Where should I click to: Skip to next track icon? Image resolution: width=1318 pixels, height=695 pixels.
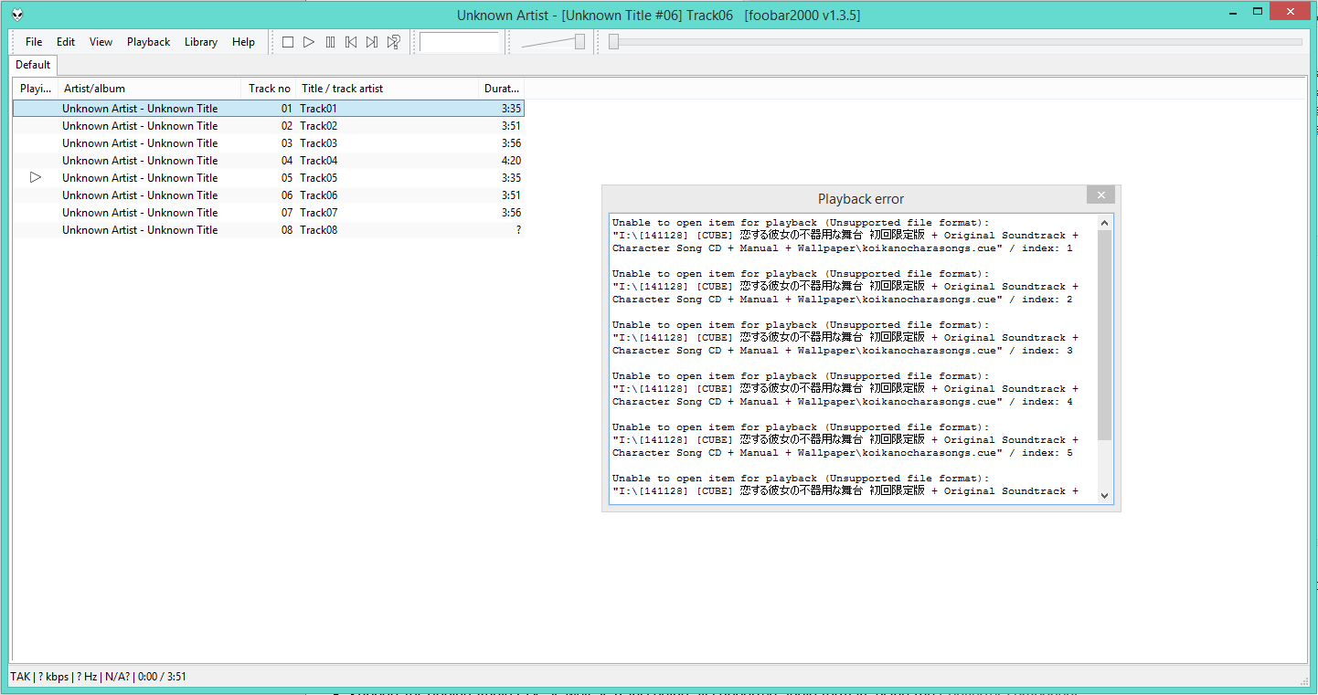pyautogui.click(x=372, y=42)
